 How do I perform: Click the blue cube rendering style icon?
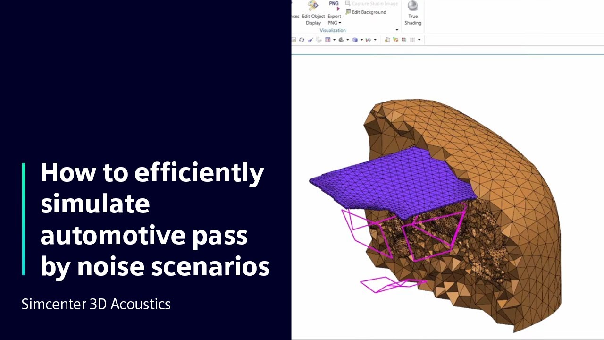point(355,40)
